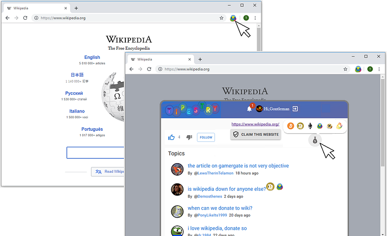This screenshot has height=236, width=387.
Task: Click the Tipestry logout arrow icon
Action: (295, 109)
